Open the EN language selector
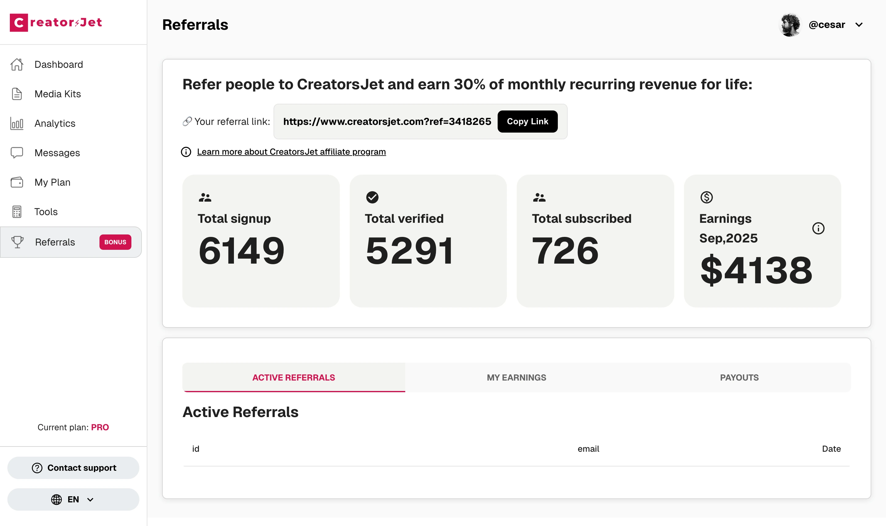 point(73,499)
